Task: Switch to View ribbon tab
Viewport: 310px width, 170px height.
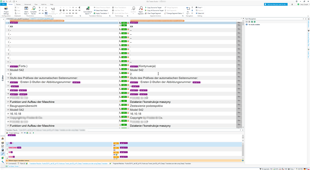Action: point(36,4)
